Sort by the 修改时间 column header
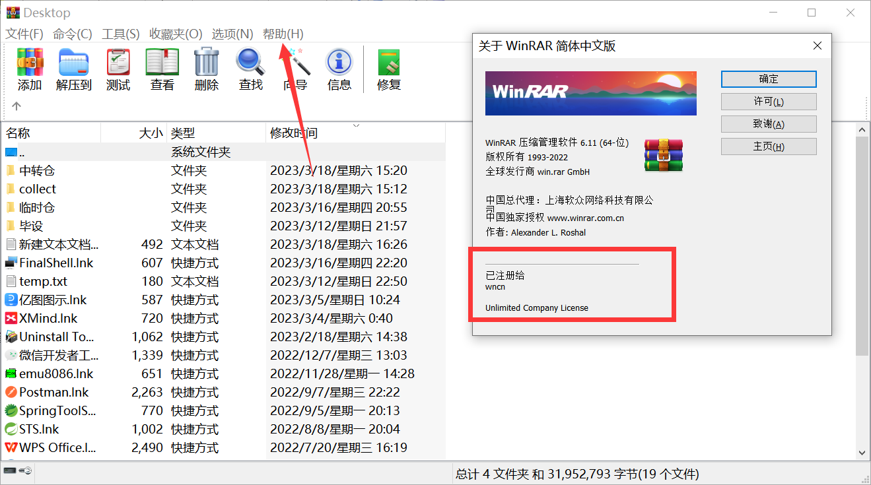871x485 pixels. (x=356, y=133)
